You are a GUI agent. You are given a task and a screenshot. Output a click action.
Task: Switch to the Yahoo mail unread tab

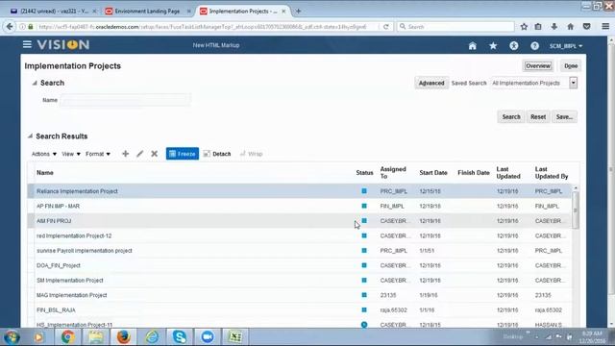[x=53, y=11]
